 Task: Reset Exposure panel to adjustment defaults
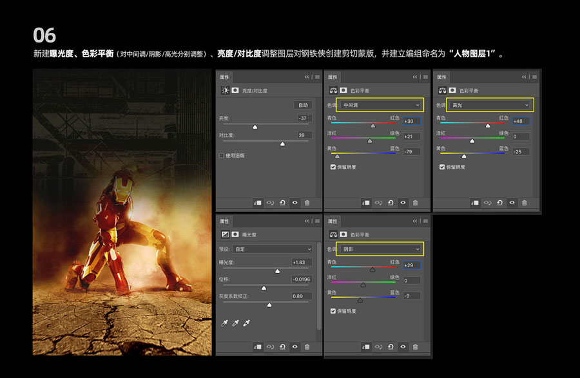pyautogui.click(x=283, y=347)
